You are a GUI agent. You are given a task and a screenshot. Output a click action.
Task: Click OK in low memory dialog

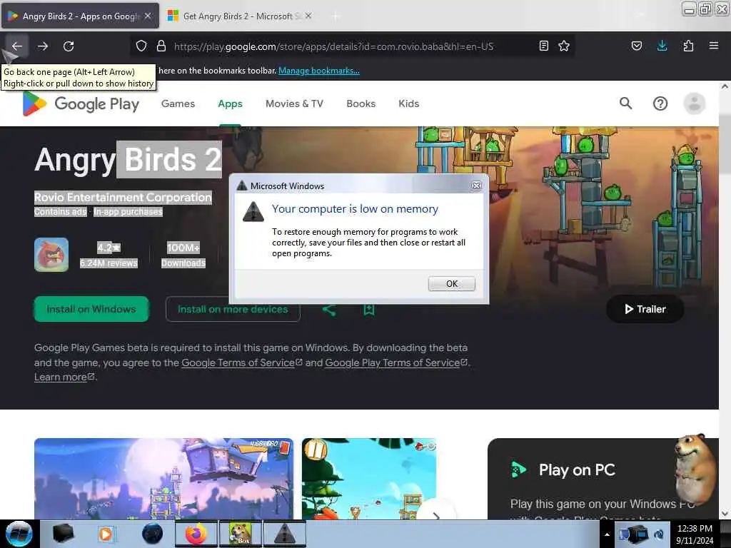tap(452, 284)
